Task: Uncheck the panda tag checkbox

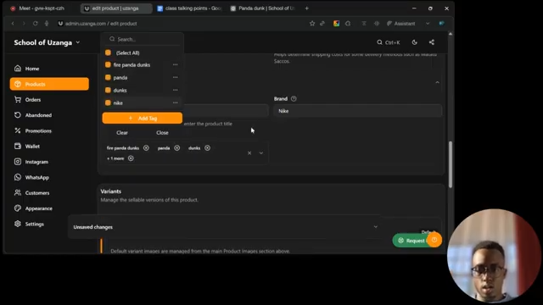Action: tap(108, 77)
